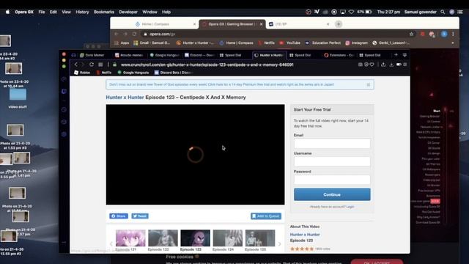
Task: Click the Hunter x Hunter title link
Action: tap(125, 98)
